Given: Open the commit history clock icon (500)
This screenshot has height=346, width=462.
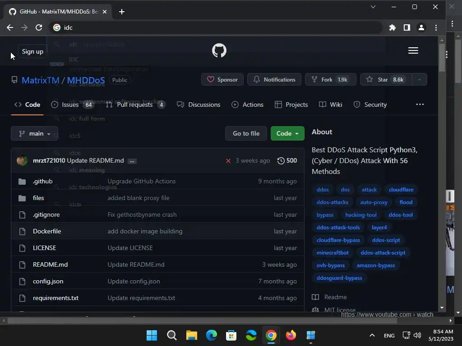Looking at the screenshot, I should click(x=287, y=161).
